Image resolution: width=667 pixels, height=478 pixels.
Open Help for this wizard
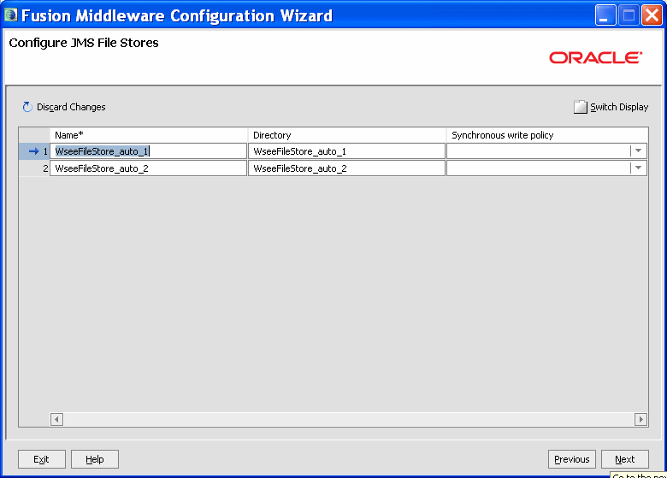[95, 459]
